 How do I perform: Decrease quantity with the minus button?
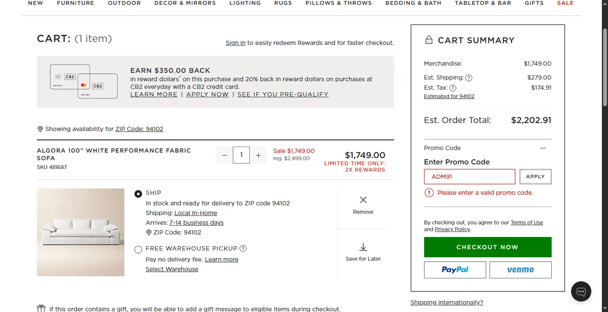coord(225,155)
